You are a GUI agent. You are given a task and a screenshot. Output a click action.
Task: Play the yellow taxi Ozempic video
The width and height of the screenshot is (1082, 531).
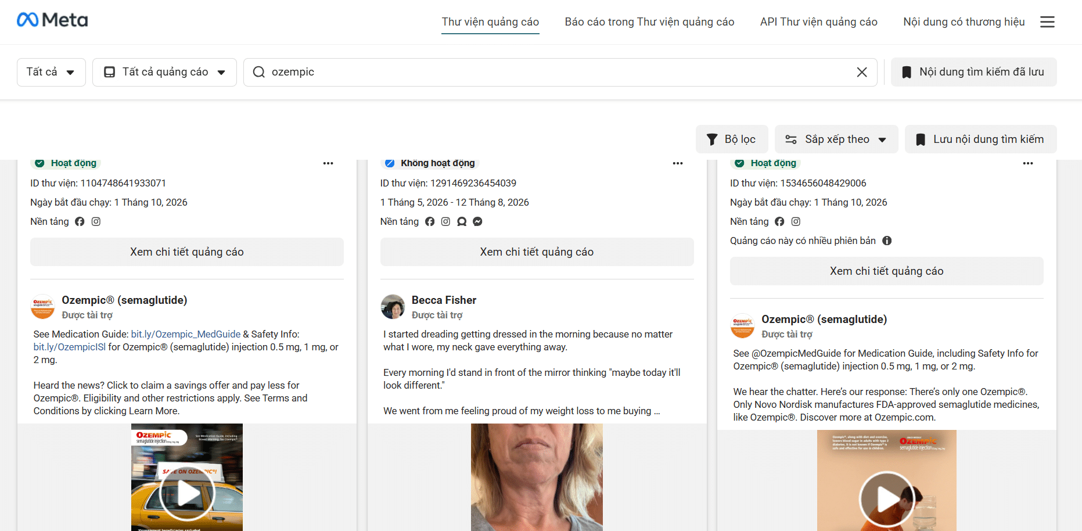click(187, 494)
